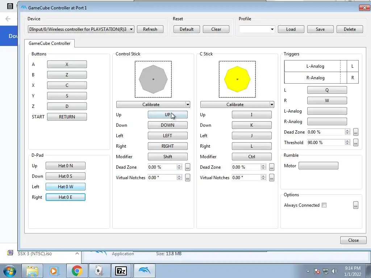Click Control Stick Dead Zone value field

click(x=162, y=167)
